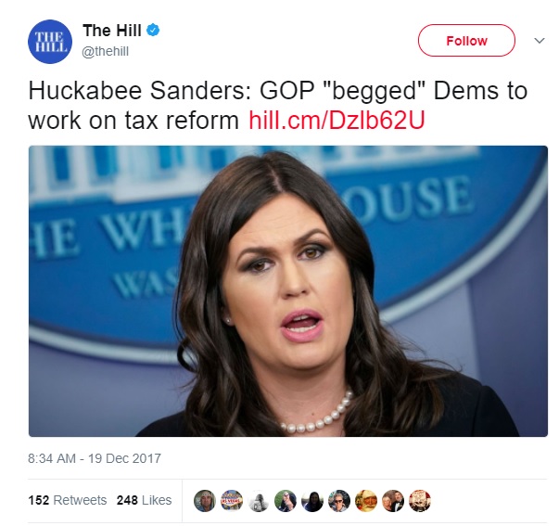Enlarge the White House briefing photo
Screen dimensions: 559x526
tap(288, 291)
